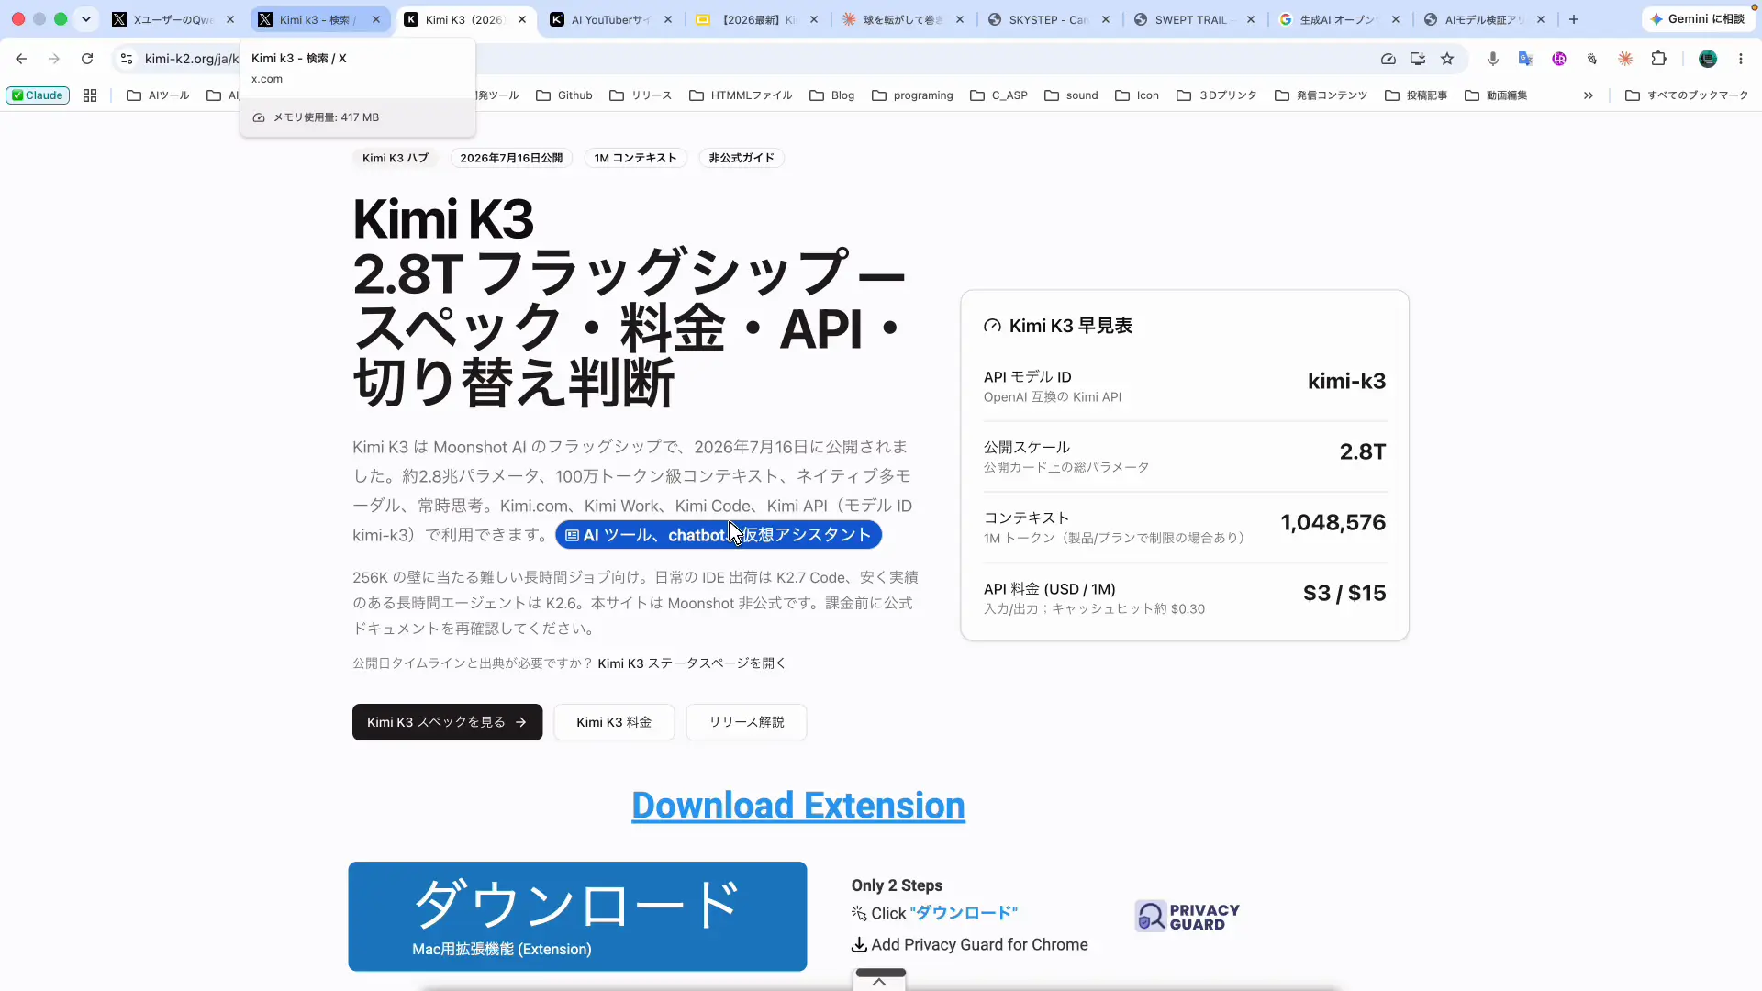Reload the current page

tap(87, 59)
